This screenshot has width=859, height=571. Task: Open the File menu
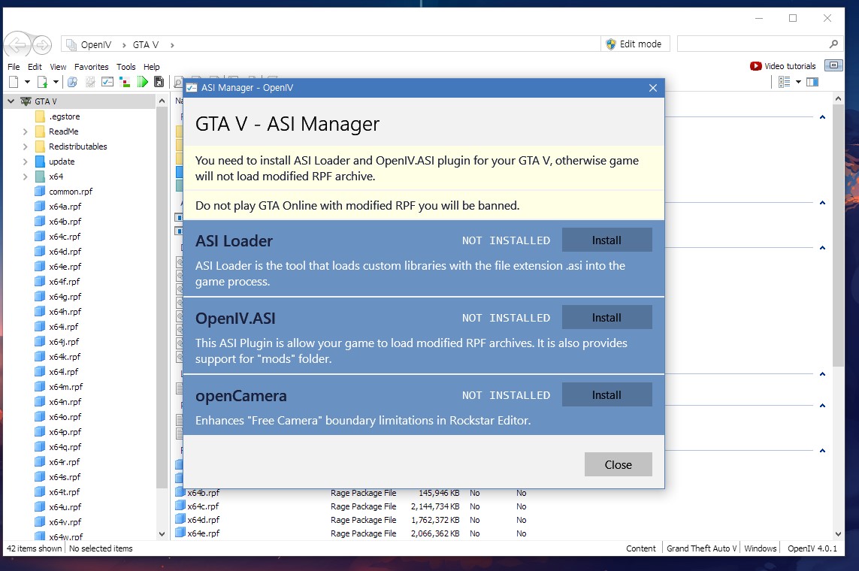[14, 67]
